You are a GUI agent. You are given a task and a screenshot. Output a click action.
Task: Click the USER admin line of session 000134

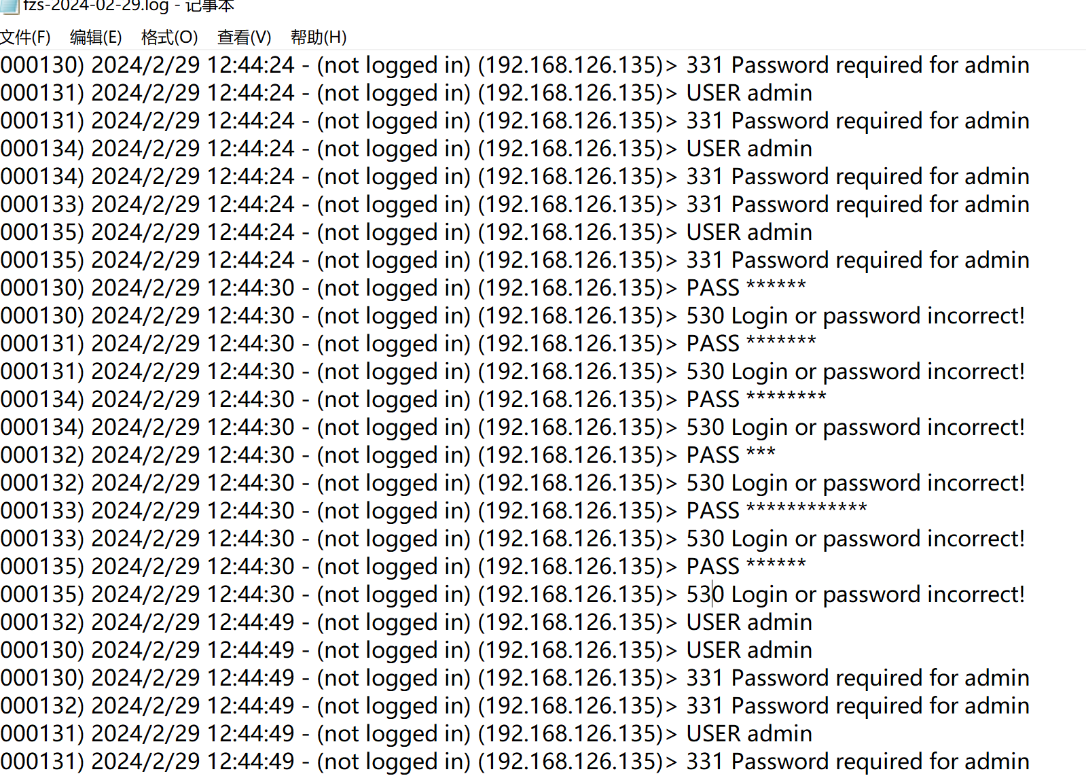point(406,149)
